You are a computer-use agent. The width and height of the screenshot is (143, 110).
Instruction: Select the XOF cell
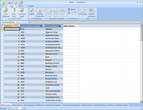(x=33, y=91)
